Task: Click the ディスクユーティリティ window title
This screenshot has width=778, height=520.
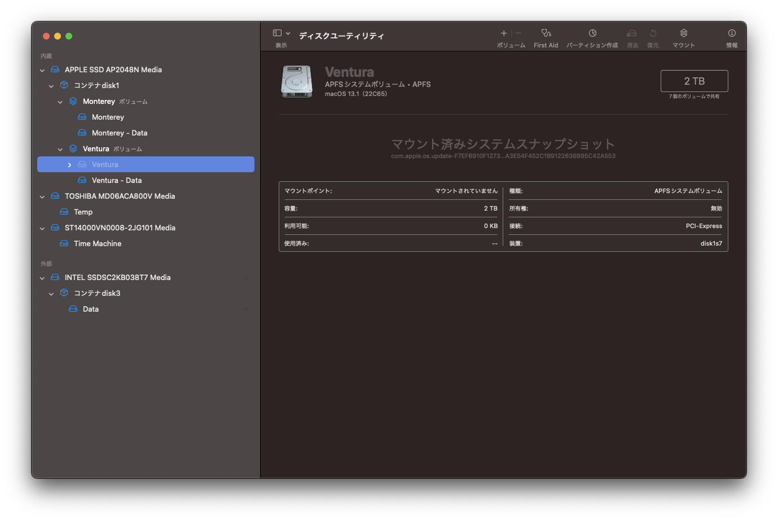Action: tap(341, 36)
